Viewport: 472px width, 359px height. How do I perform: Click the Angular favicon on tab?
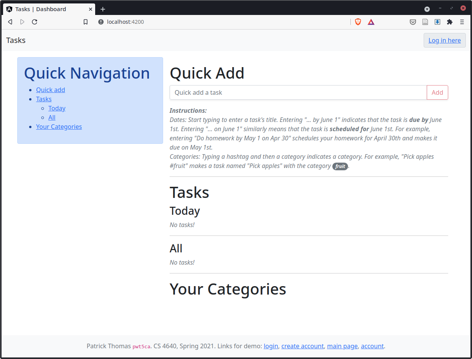click(x=9, y=9)
